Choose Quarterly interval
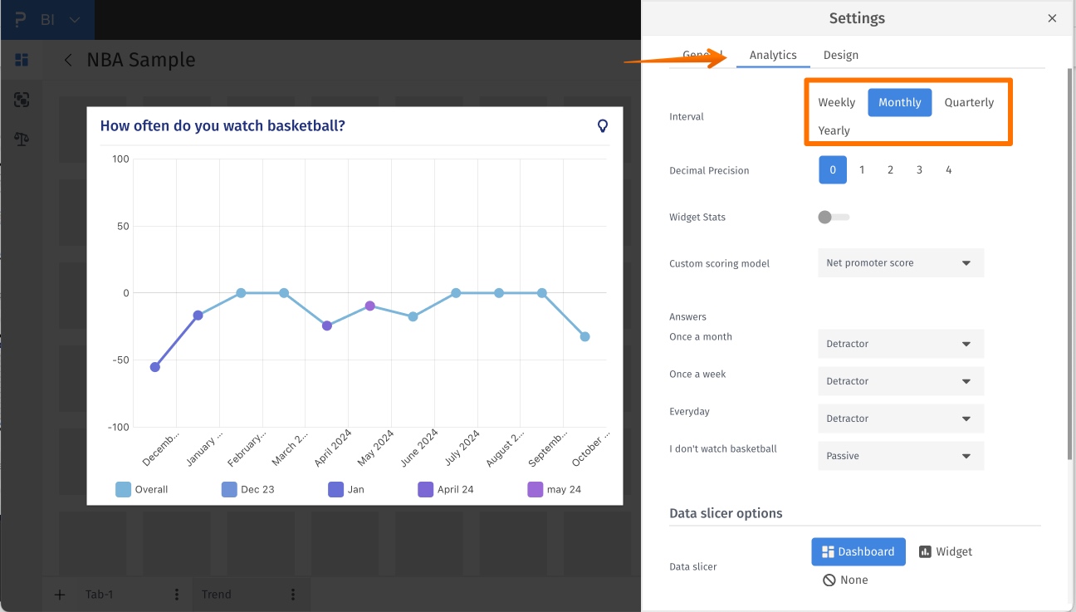 [969, 103]
